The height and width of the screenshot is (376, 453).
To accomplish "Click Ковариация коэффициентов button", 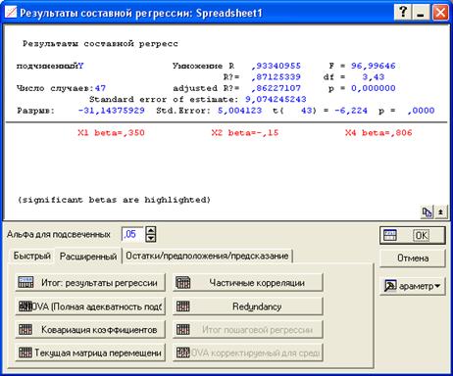I will [90, 330].
